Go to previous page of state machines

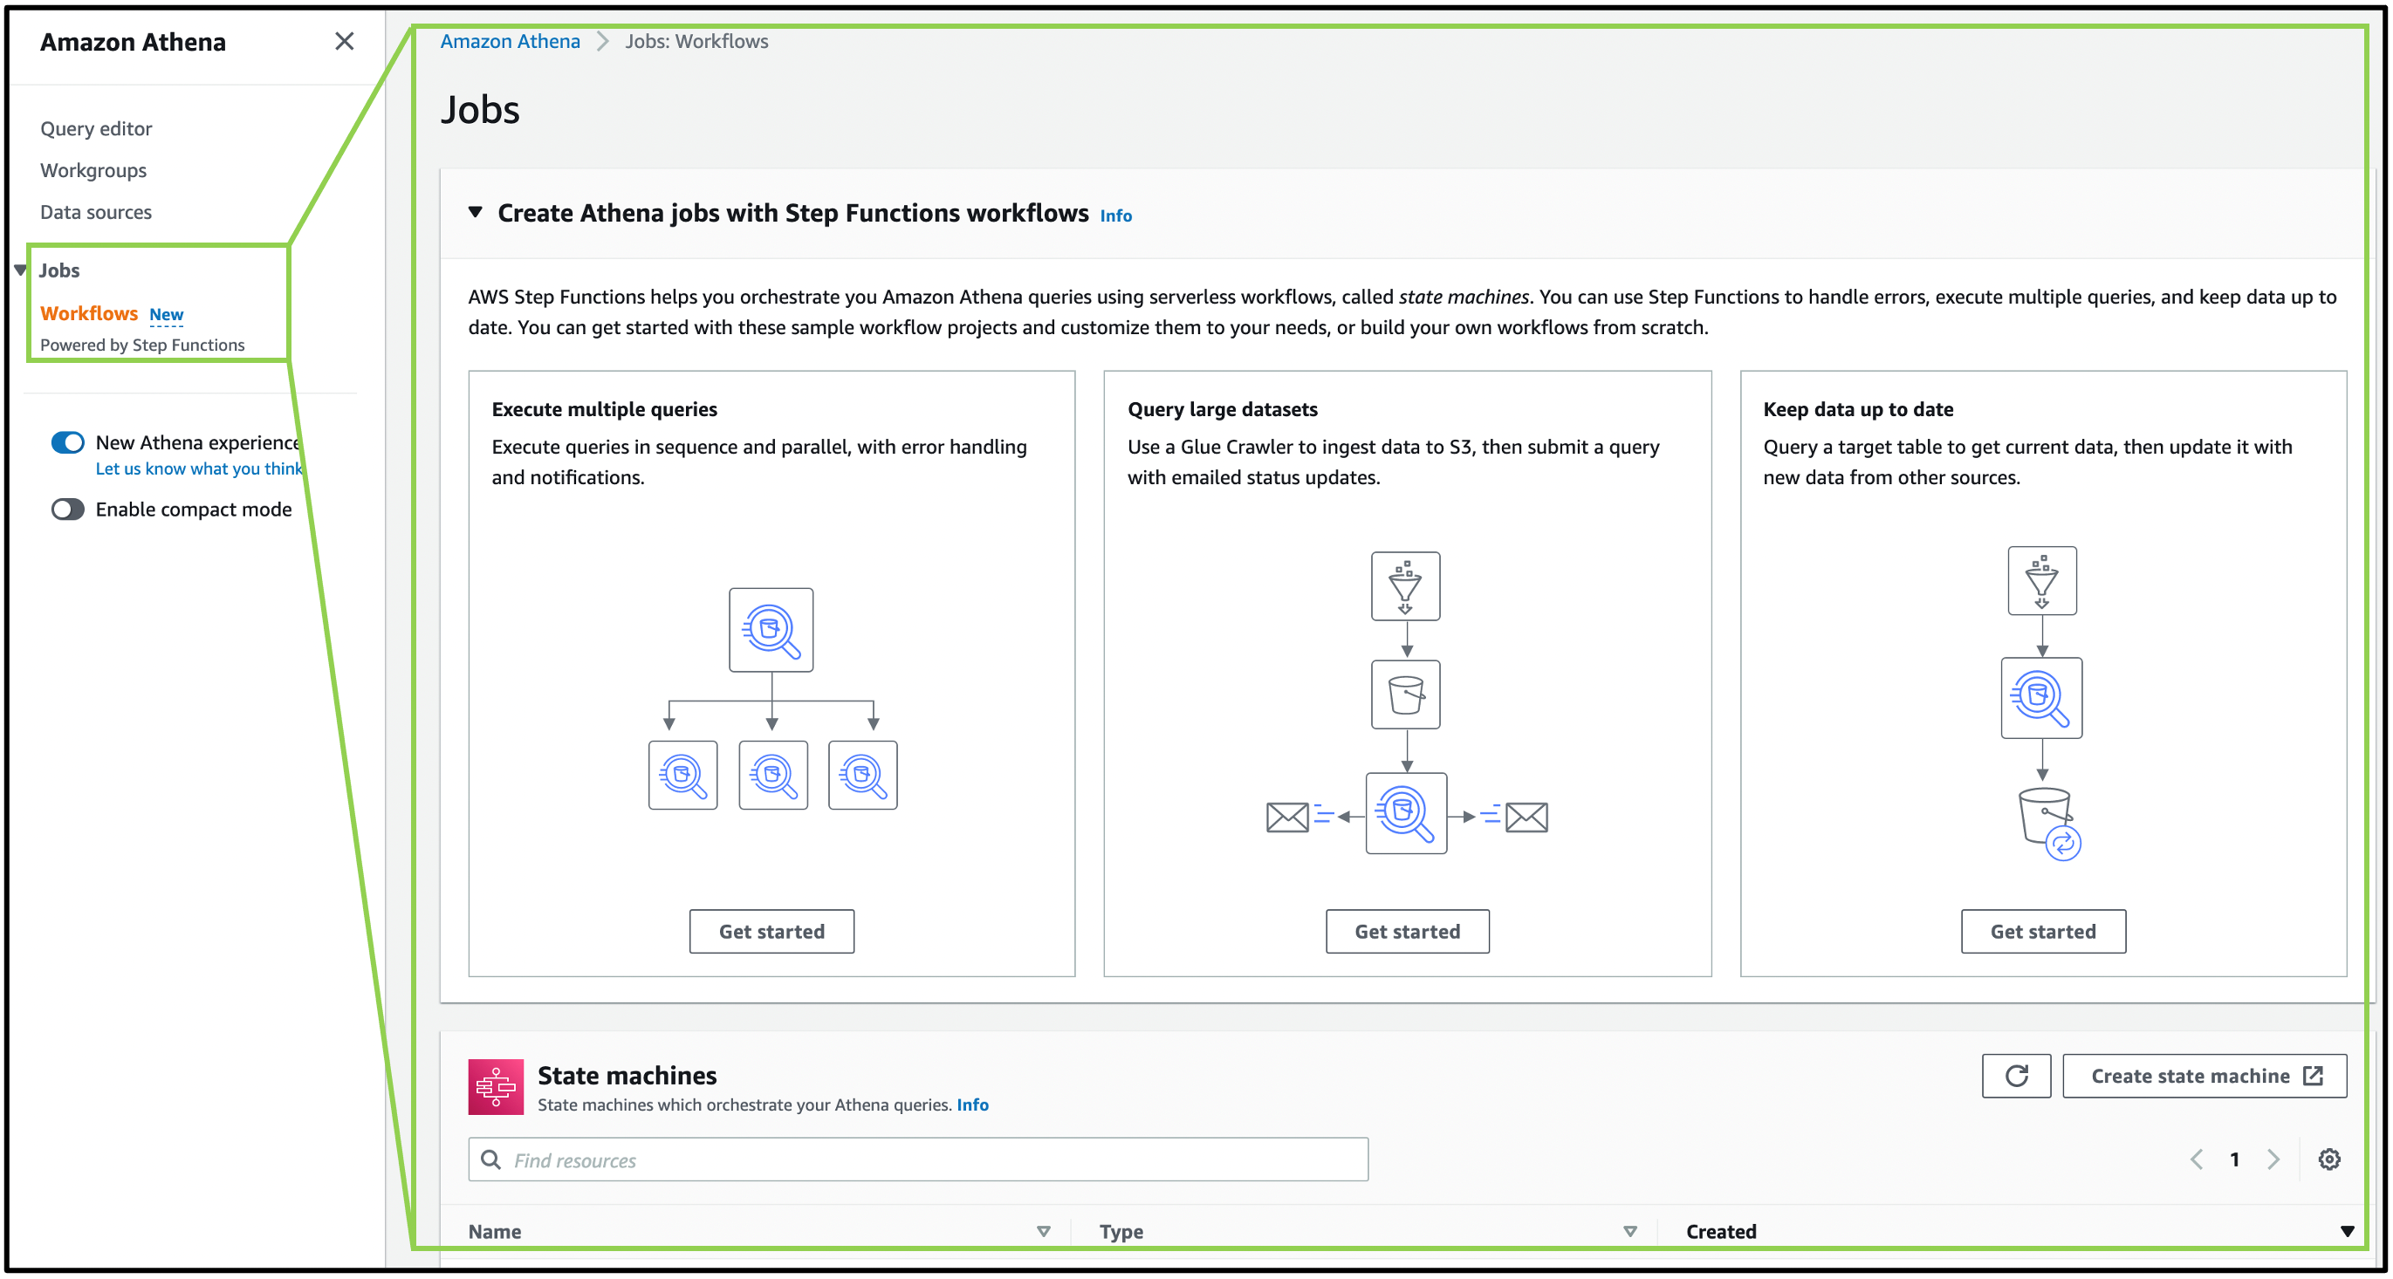[x=2196, y=1159]
